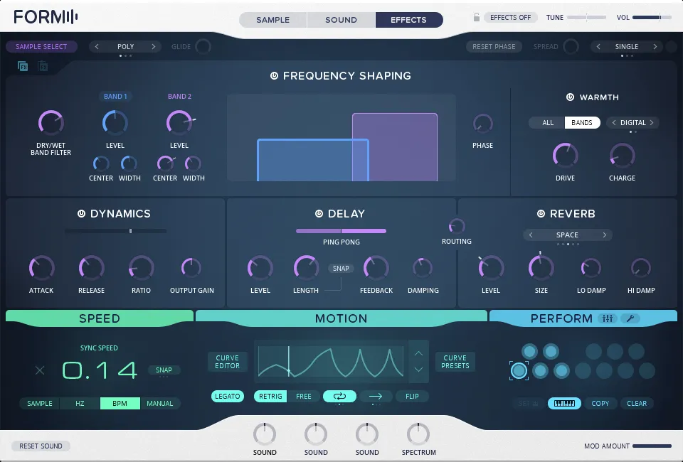Select previous warmth type before Digital
The height and width of the screenshot is (462, 683).
coord(614,123)
